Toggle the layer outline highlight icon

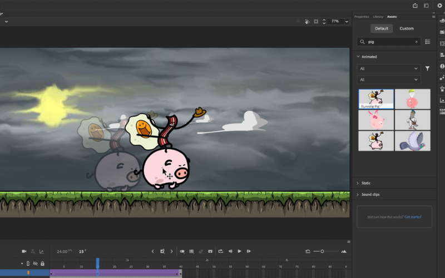pyautogui.click(x=28, y=264)
